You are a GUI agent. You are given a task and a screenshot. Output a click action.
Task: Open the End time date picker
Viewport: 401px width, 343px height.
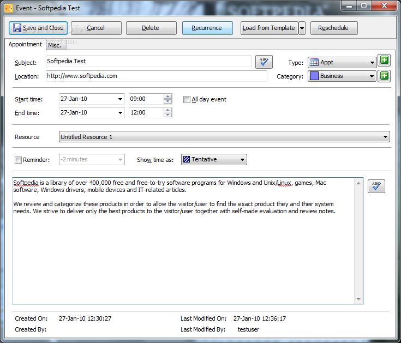(120, 113)
